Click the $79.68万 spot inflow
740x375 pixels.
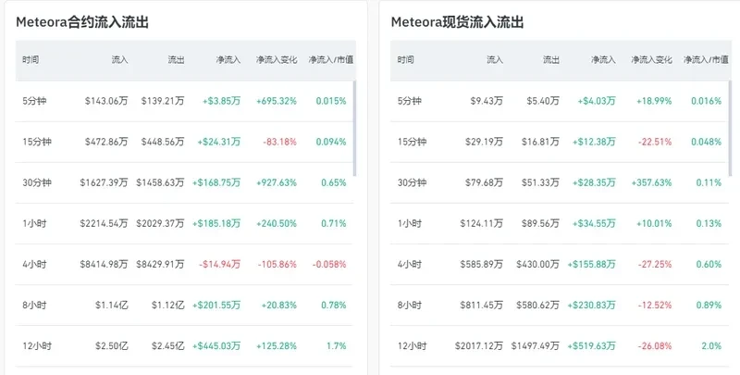click(x=484, y=182)
